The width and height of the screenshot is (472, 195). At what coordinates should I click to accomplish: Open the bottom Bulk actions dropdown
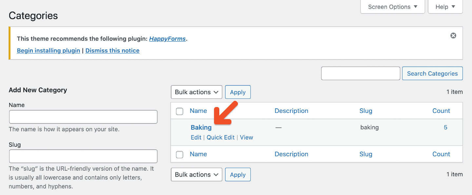coord(196,175)
